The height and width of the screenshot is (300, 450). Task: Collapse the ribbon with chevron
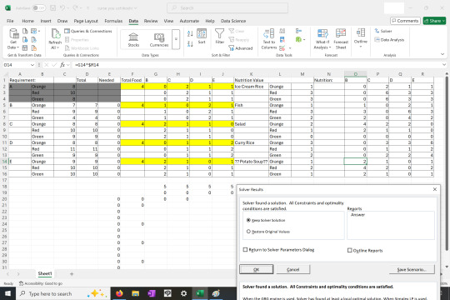coord(442,54)
